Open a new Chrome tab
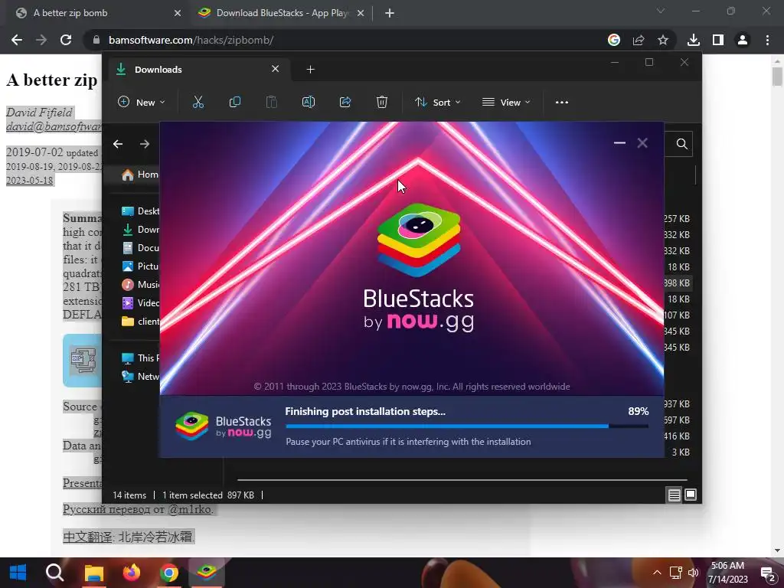This screenshot has height=588, width=784. tap(390, 13)
